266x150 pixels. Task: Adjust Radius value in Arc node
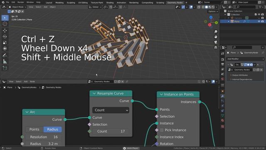(x=44, y=144)
